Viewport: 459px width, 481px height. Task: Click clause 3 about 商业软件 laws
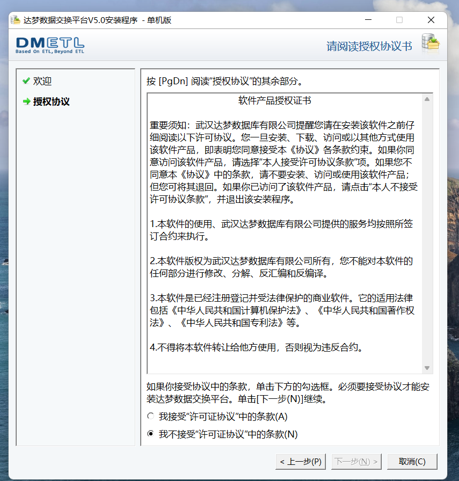point(282,310)
